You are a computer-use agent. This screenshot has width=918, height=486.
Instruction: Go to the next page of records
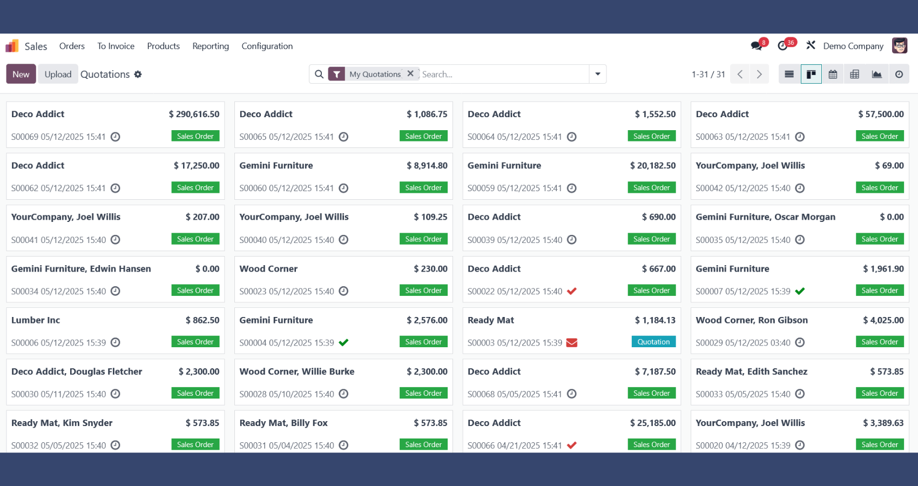(759, 74)
